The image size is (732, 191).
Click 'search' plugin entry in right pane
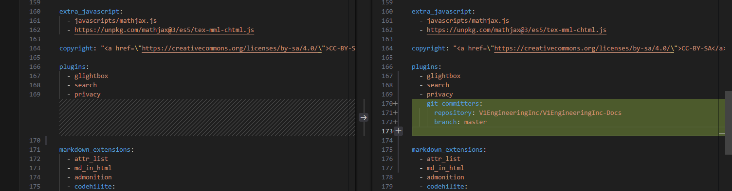tap(438, 85)
